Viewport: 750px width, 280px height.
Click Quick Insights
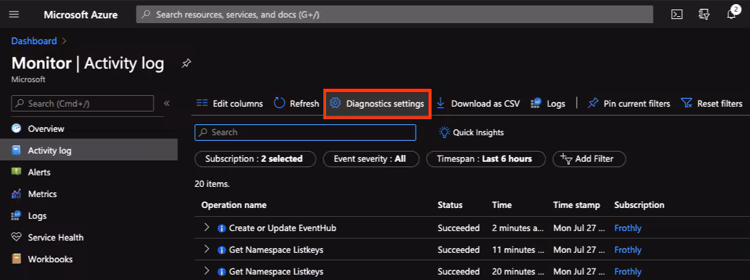tap(471, 133)
